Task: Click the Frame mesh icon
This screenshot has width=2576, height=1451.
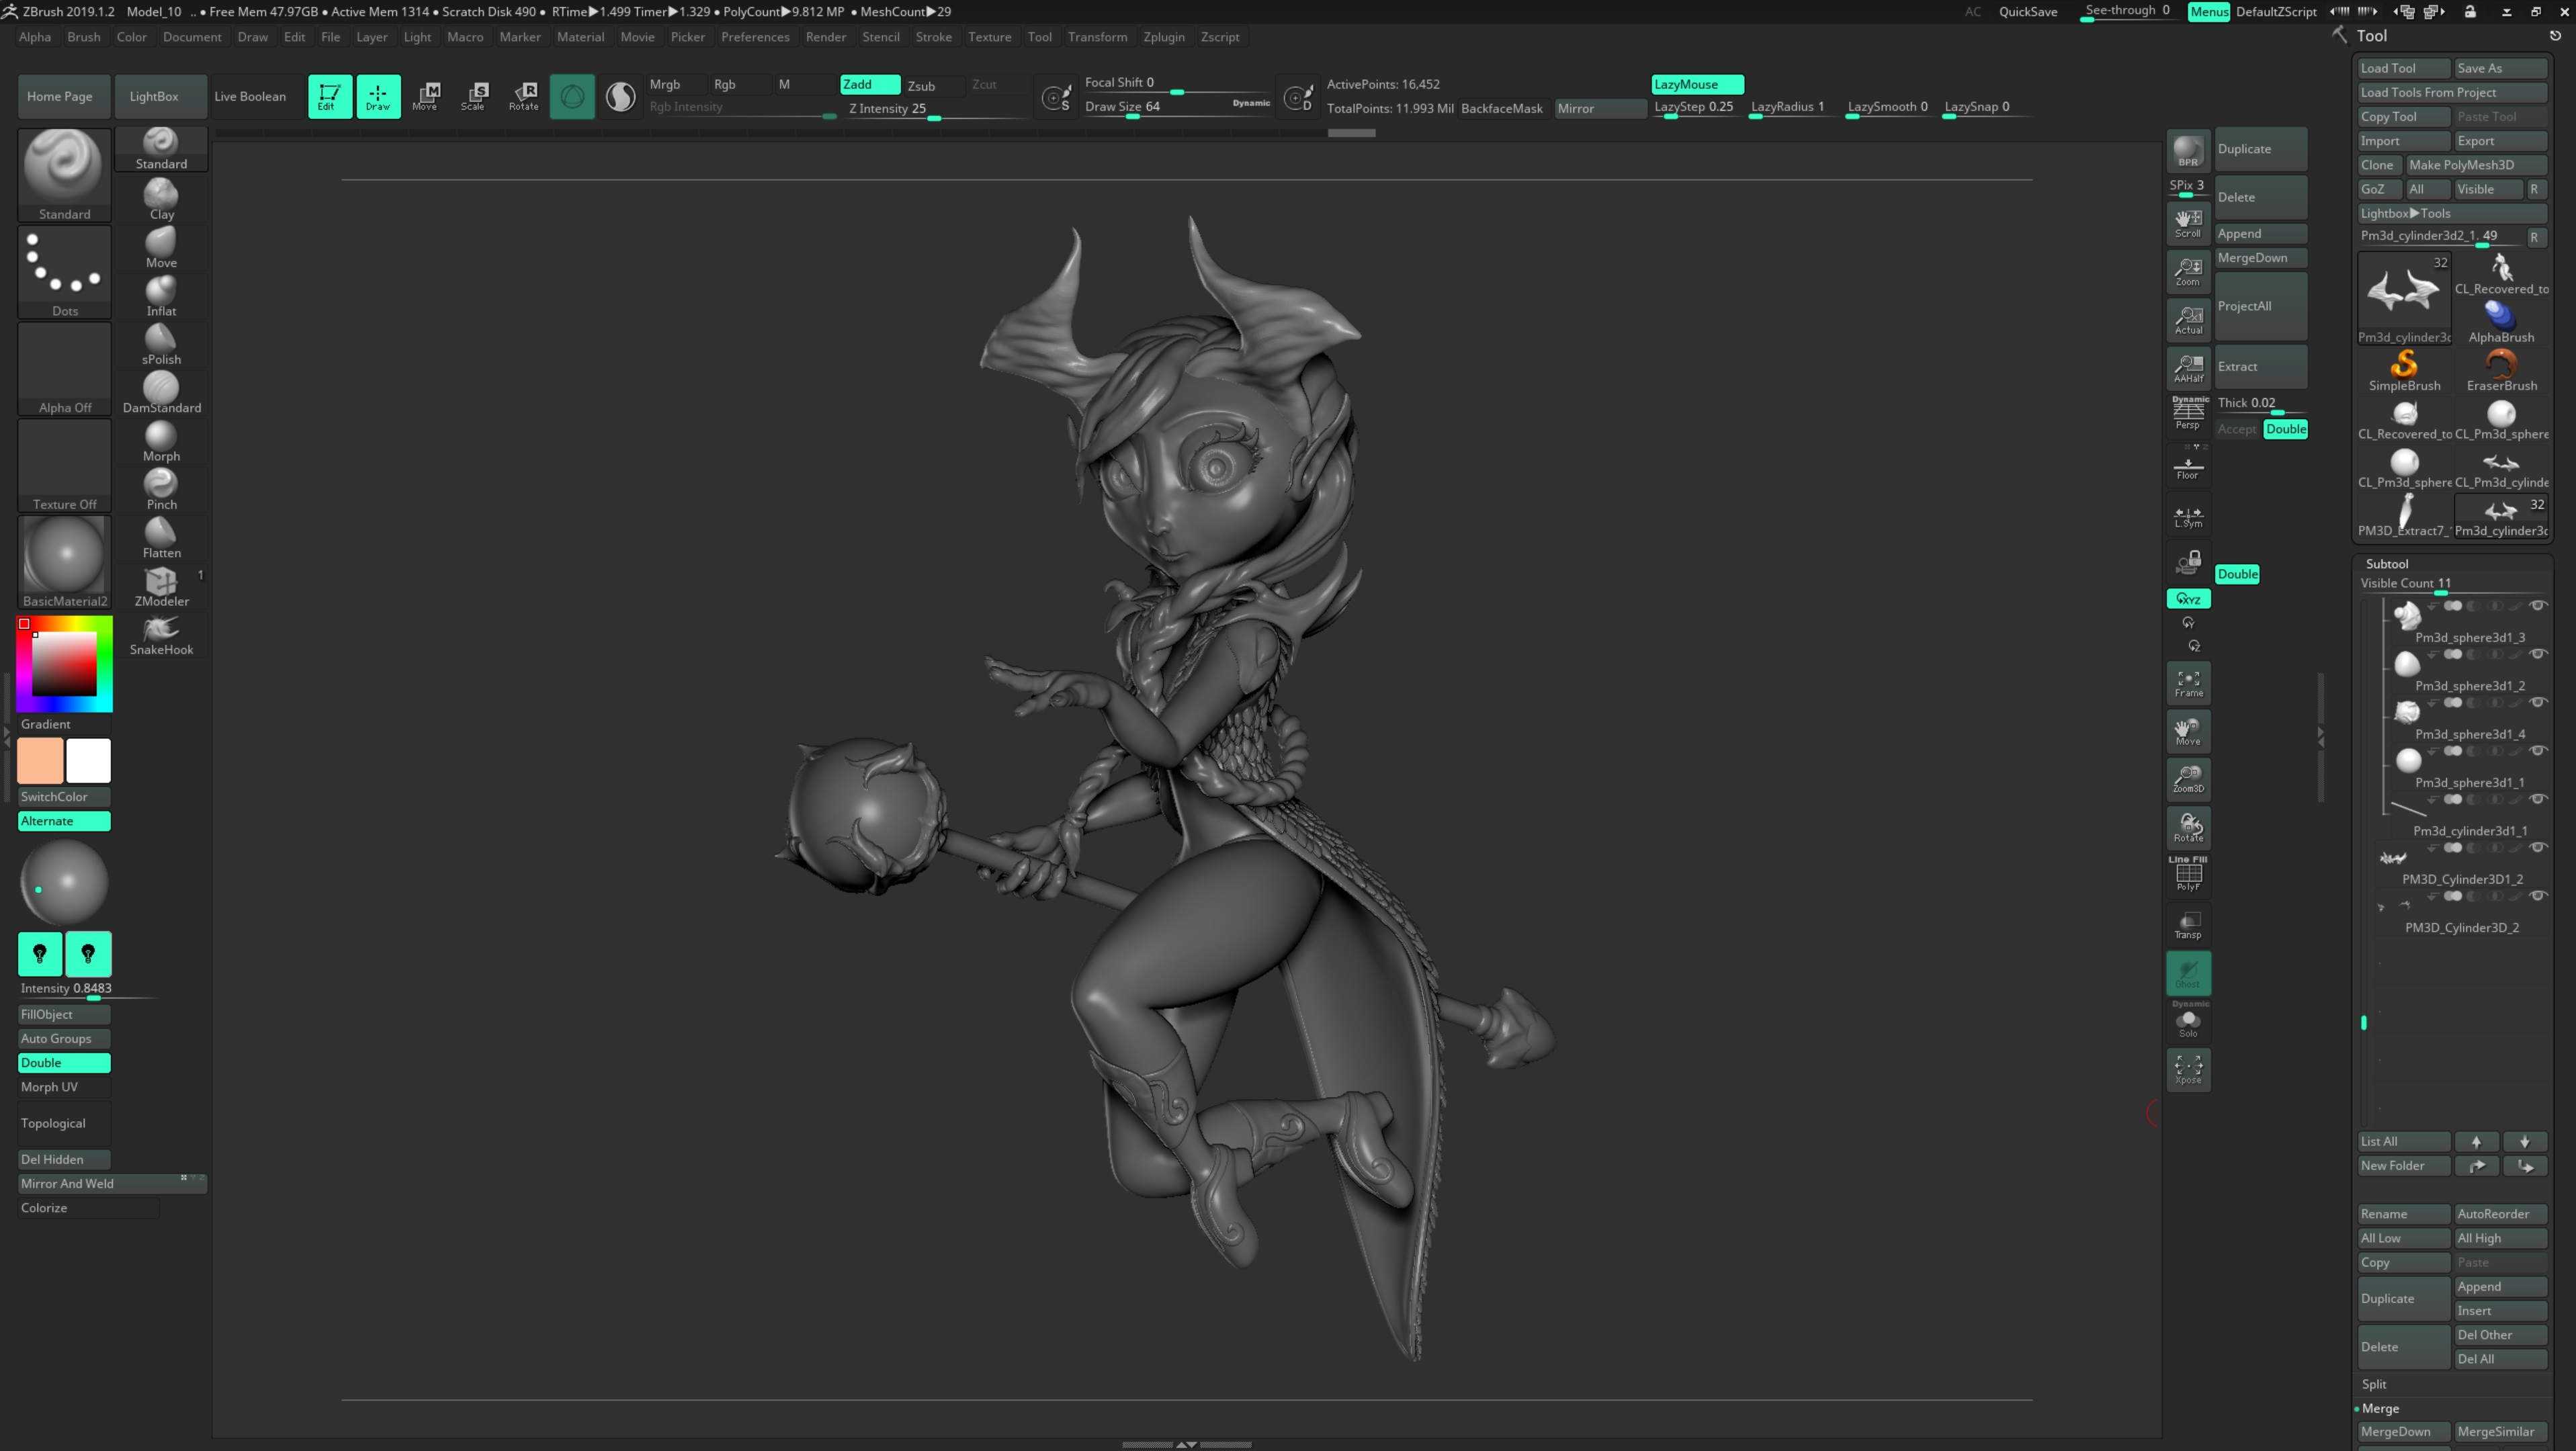Action: click(x=2188, y=683)
